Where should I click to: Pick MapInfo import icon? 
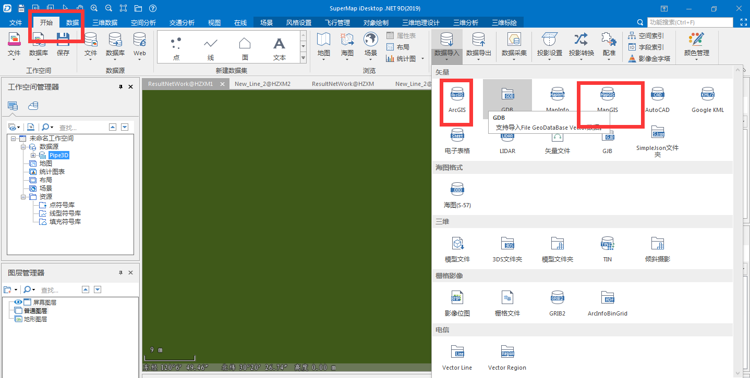tap(557, 99)
